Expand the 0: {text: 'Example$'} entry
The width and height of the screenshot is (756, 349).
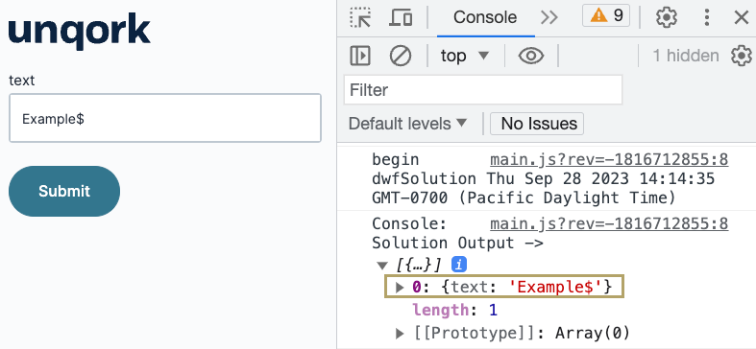pyautogui.click(x=400, y=288)
